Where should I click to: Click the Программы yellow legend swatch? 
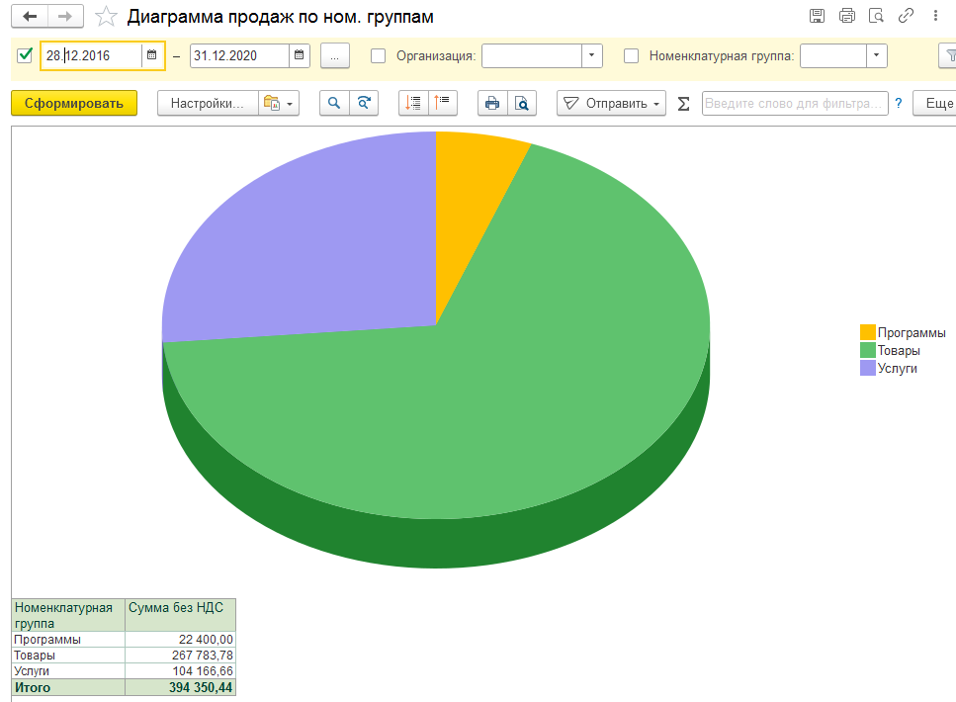[x=868, y=332]
